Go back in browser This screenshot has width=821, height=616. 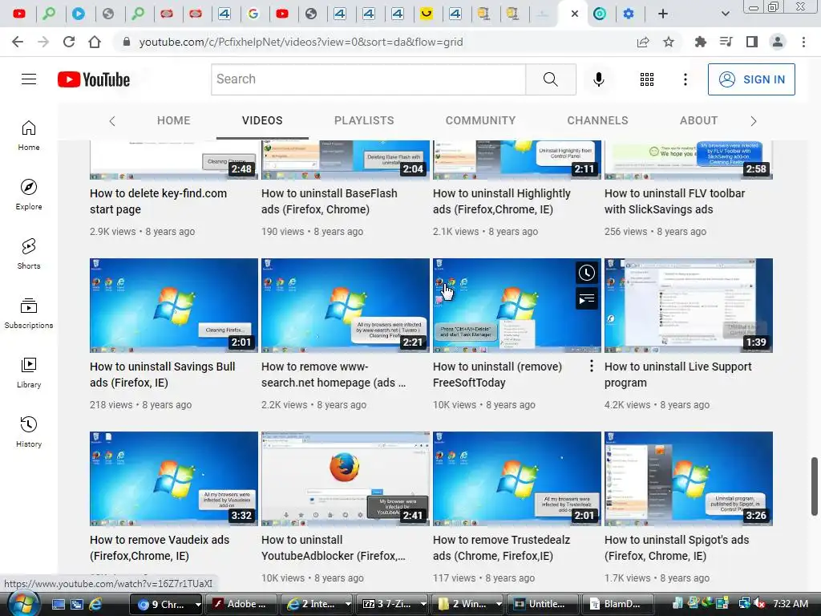point(18,42)
